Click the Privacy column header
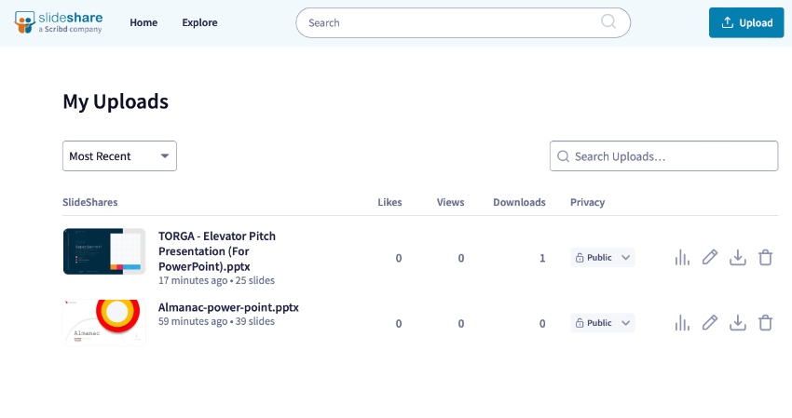Image resolution: width=792 pixels, height=418 pixels. point(587,202)
